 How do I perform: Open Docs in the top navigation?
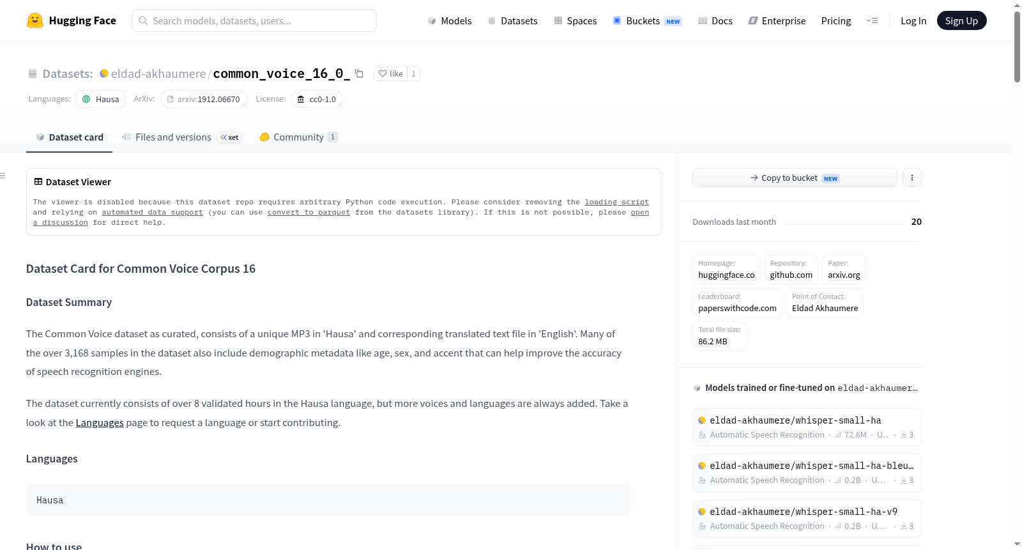pyautogui.click(x=715, y=20)
